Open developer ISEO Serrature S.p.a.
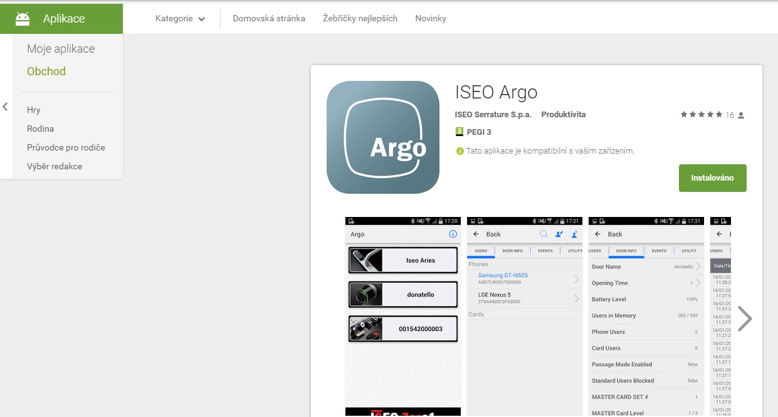778x417 pixels. click(493, 115)
